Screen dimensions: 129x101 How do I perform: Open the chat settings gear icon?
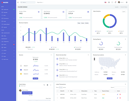(x=47, y=85)
